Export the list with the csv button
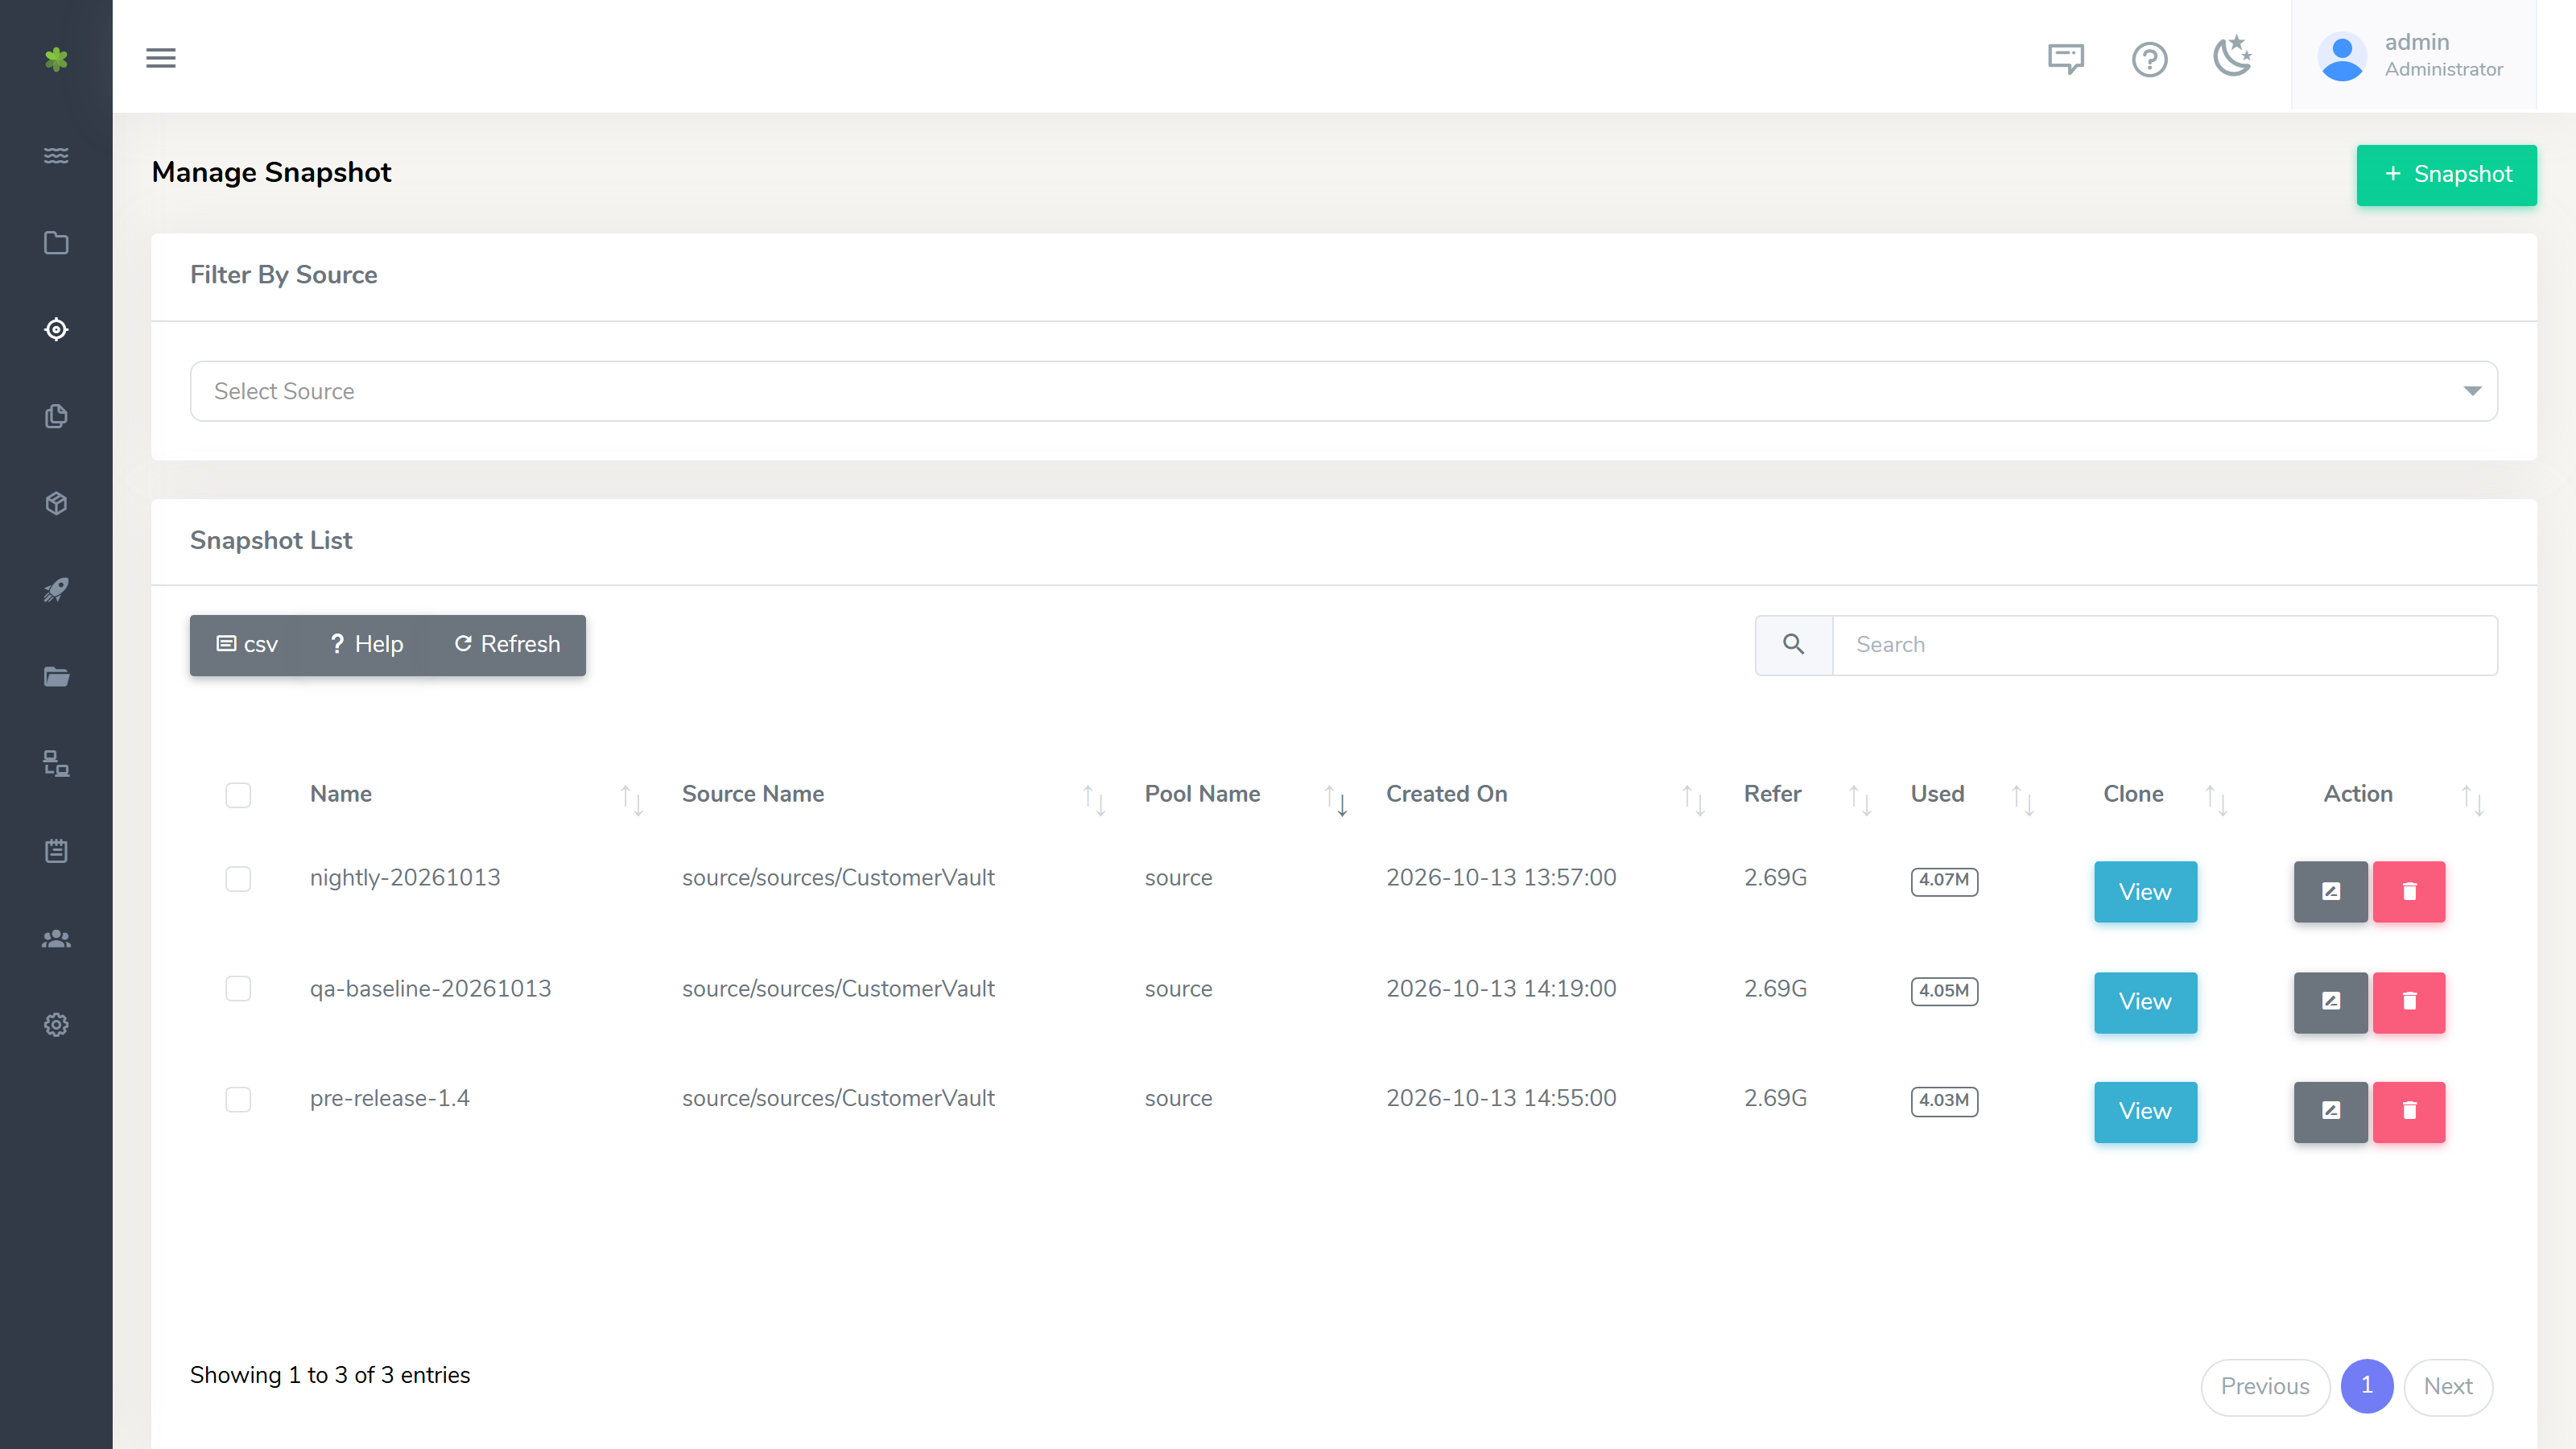The width and height of the screenshot is (2576, 1449). (247, 645)
